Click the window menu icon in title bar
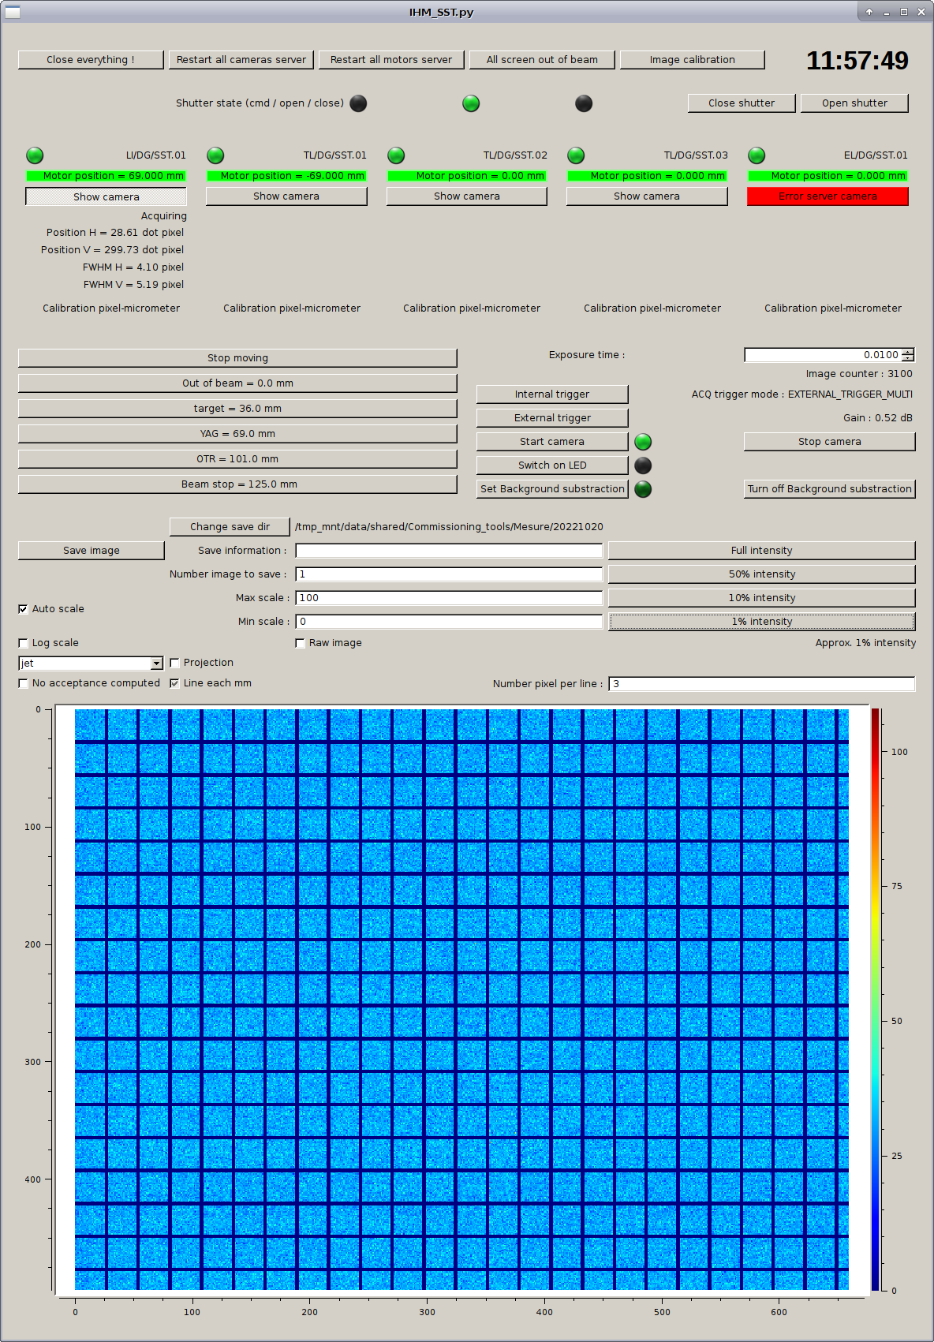The width and height of the screenshot is (934, 1342). pyautogui.click(x=13, y=12)
